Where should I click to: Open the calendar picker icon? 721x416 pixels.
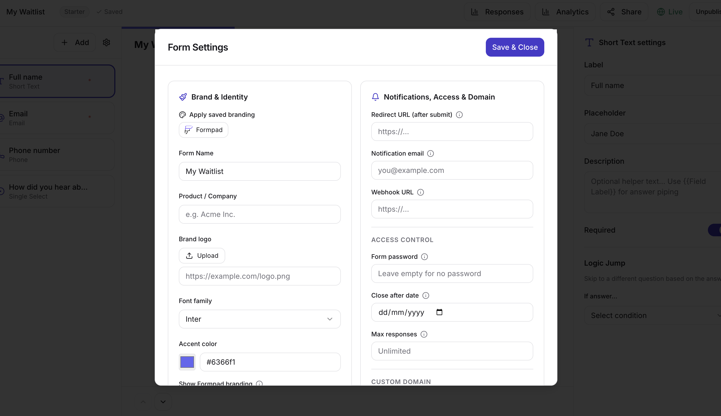pos(439,312)
